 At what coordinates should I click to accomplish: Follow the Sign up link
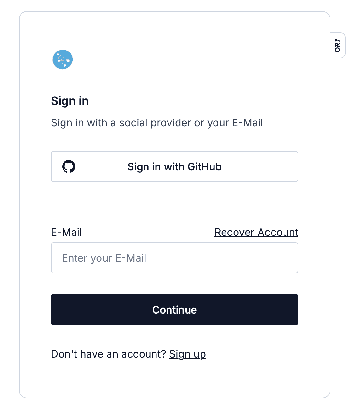[x=188, y=354]
